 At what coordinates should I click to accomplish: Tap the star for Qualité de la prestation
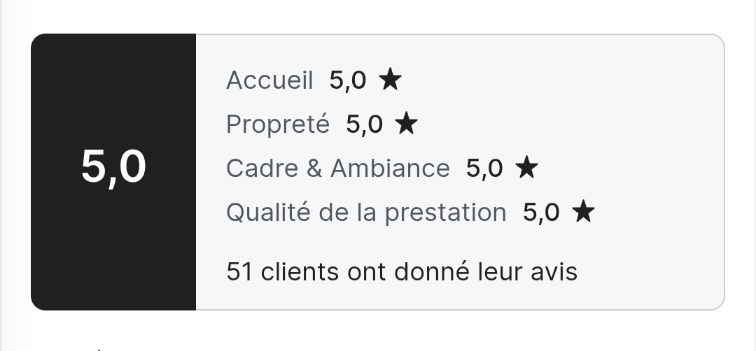point(583,212)
